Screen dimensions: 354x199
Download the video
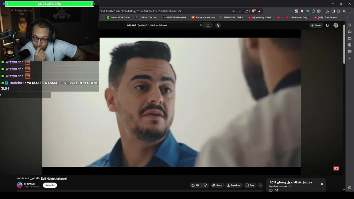click(234, 185)
